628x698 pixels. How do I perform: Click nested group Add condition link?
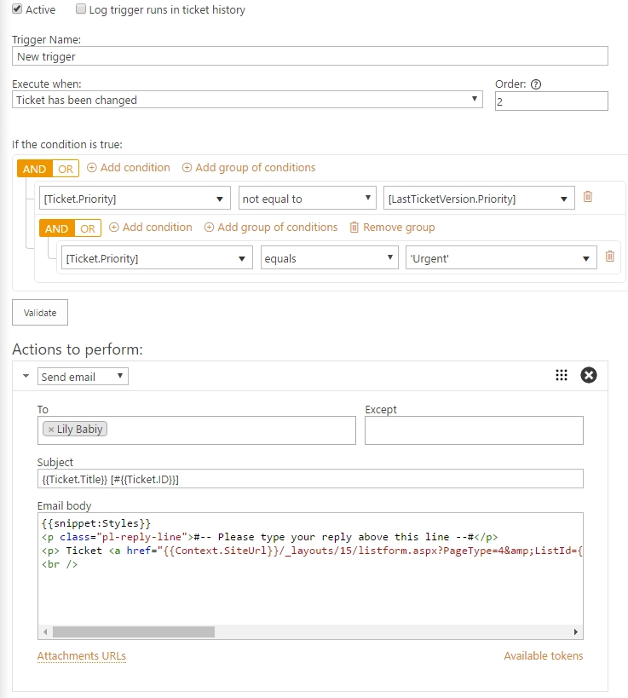(157, 227)
